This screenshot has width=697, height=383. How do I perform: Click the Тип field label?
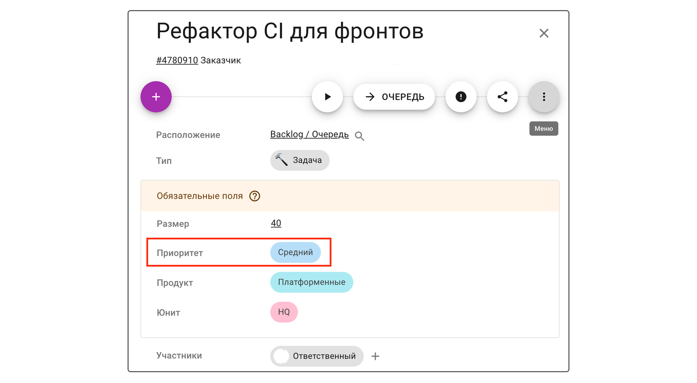click(164, 161)
